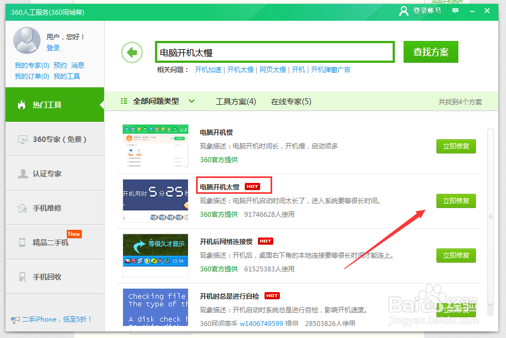Click the monitor icon beside 360专家（免费）

tap(22, 139)
